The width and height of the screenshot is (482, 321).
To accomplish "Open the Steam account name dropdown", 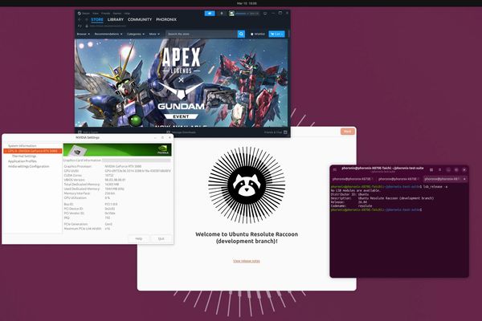I will click(247, 14).
